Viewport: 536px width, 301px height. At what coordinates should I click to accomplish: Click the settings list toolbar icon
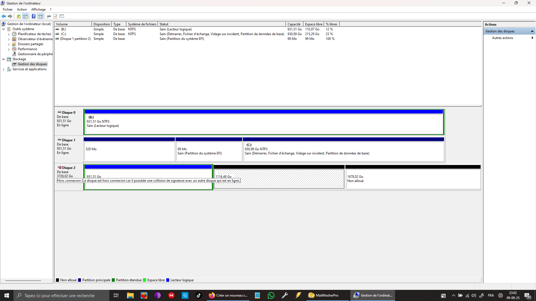coord(62,16)
